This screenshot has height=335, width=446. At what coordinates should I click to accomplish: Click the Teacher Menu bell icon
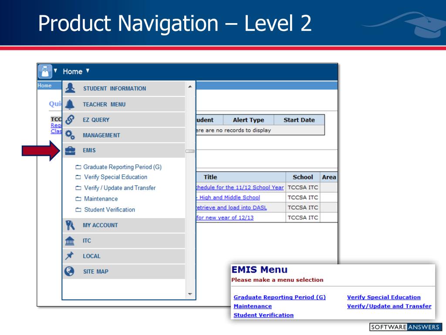click(x=70, y=104)
